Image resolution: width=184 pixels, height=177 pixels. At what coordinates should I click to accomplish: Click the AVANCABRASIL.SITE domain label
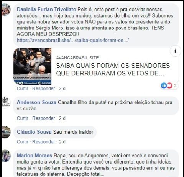click(x=77, y=58)
